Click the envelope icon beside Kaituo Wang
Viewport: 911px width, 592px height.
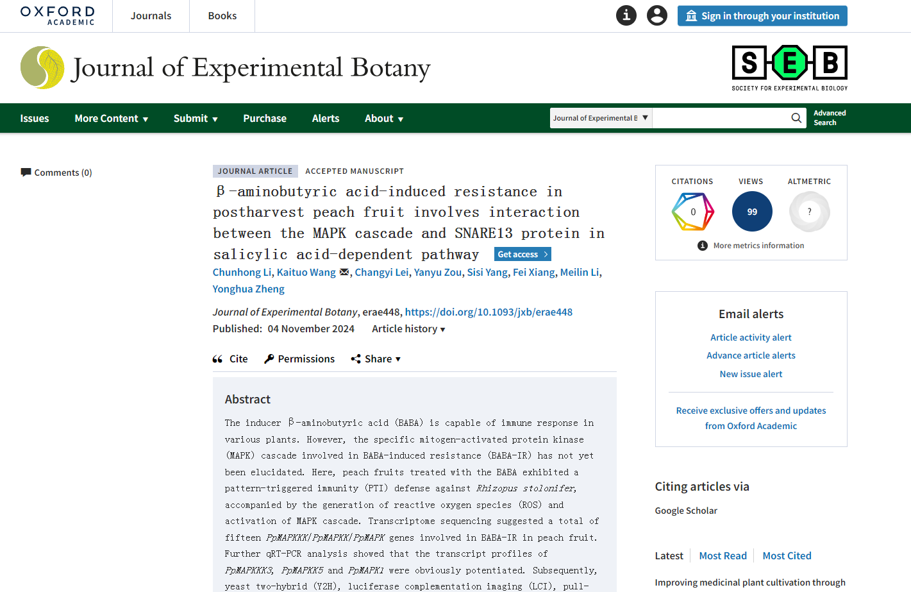tap(344, 272)
